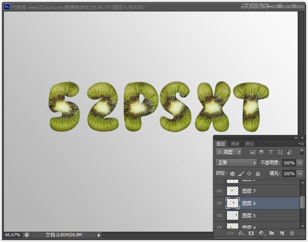
Task: Lock transparent pixels checkerboard icon
Action: click(x=232, y=174)
